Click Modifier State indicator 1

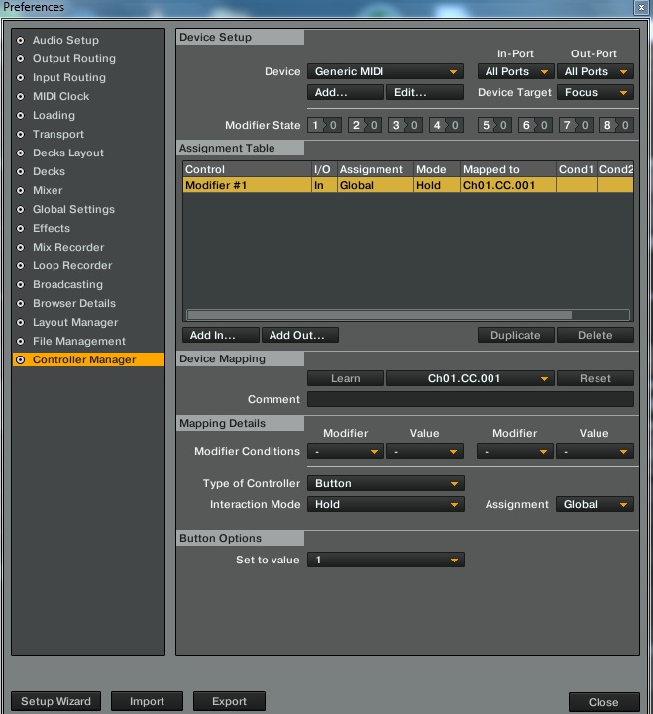tap(324, 125)
